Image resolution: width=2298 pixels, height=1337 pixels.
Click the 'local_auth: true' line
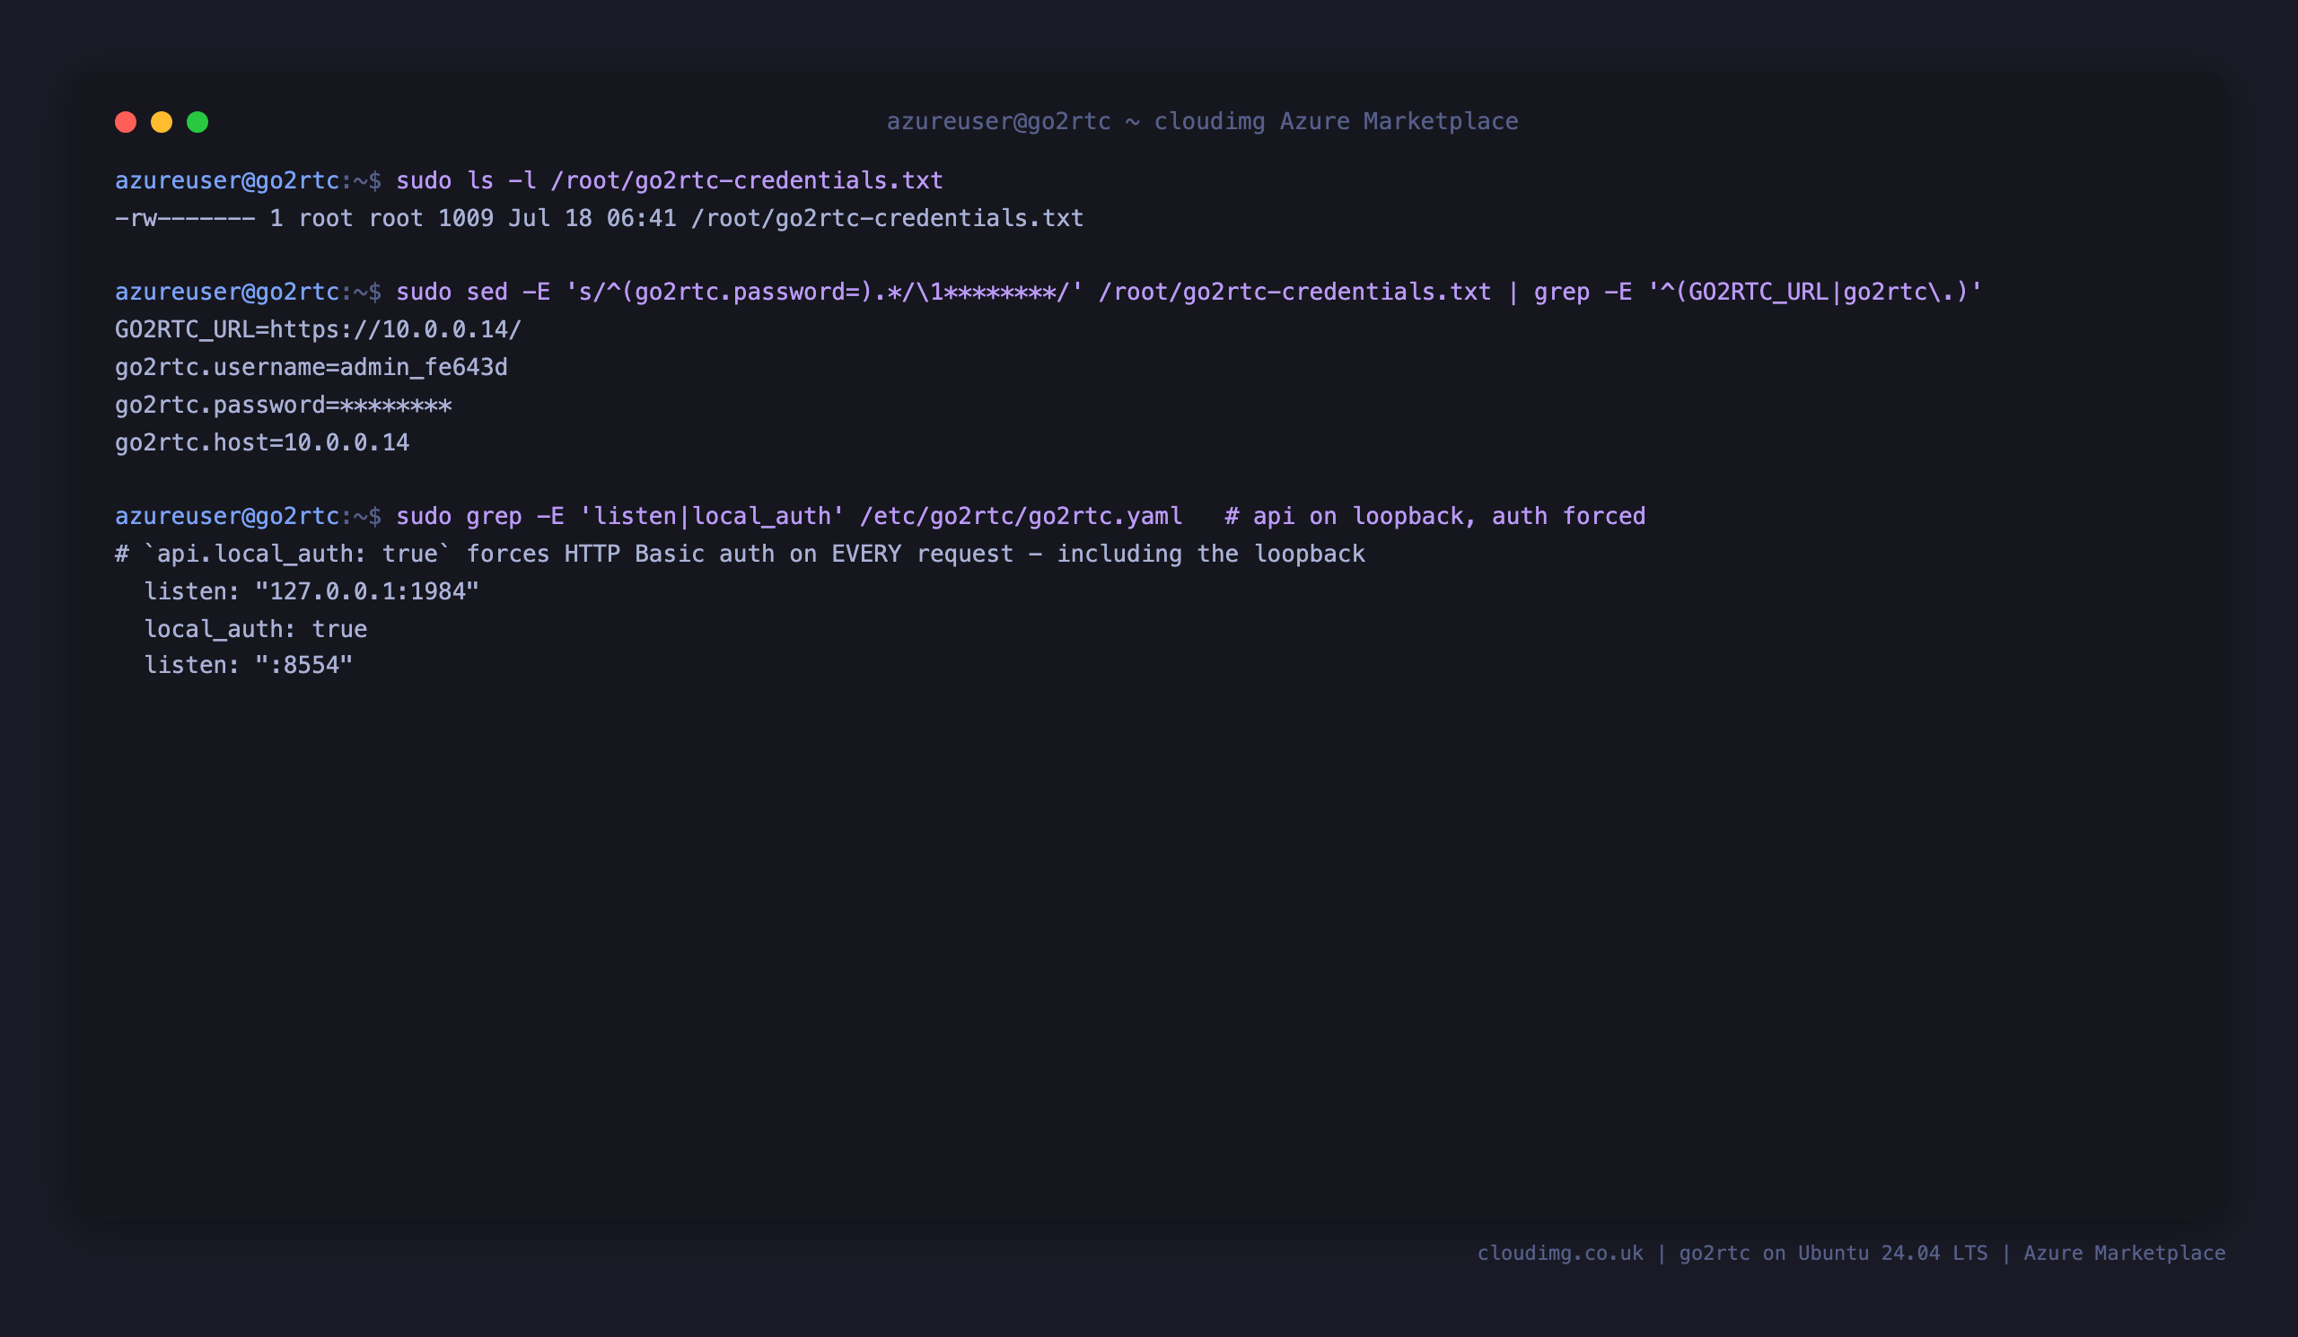255,629
